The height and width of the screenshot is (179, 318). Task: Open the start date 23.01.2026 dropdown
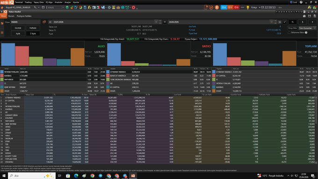click(156, 22)
